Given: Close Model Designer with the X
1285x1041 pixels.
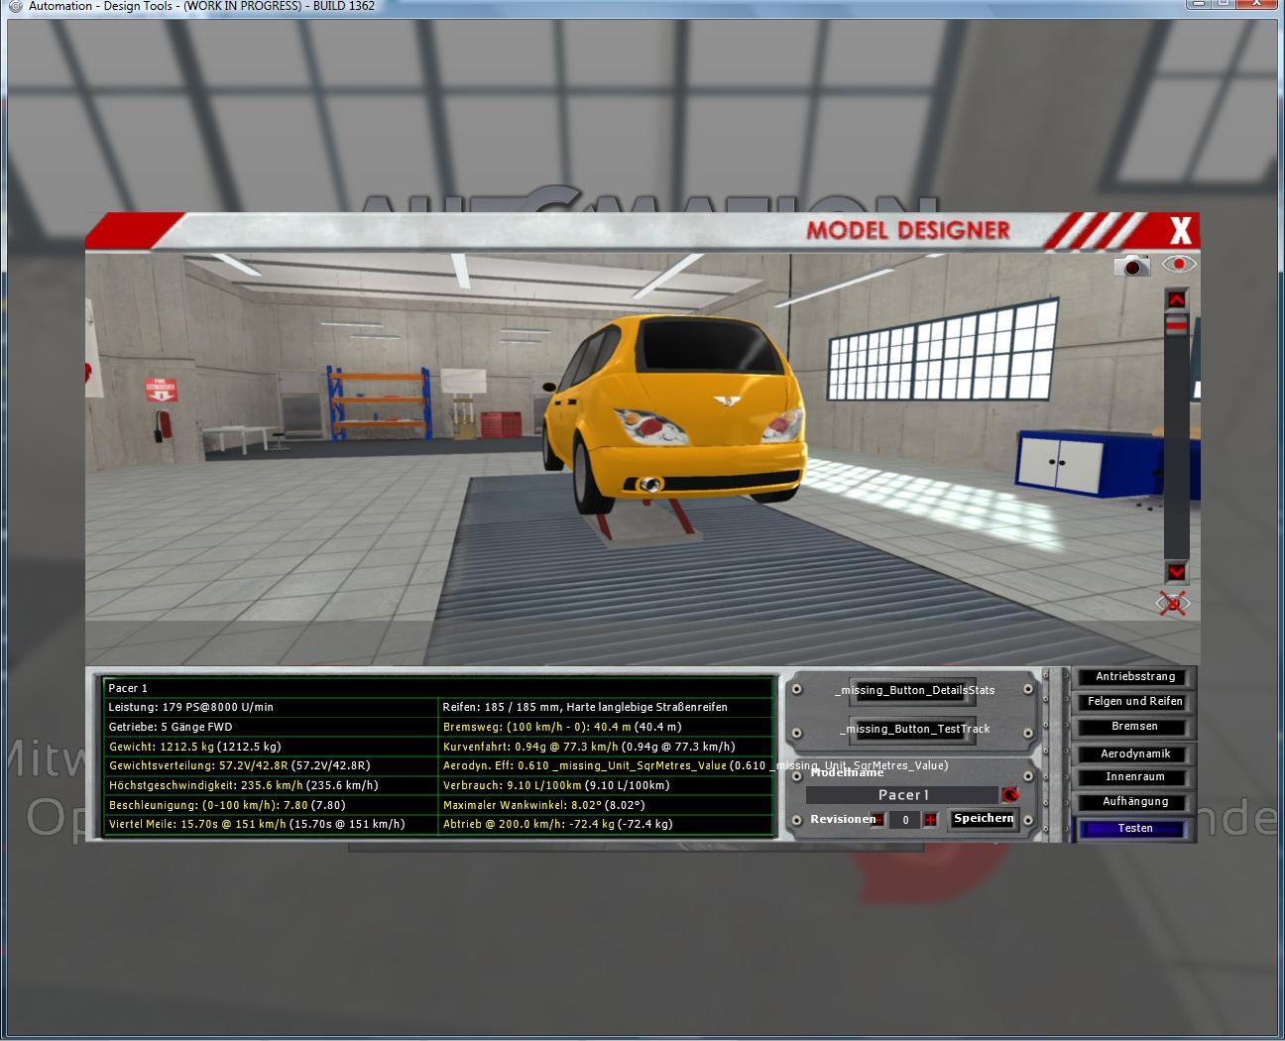Looking at the screenshot, I should 1179,231.
